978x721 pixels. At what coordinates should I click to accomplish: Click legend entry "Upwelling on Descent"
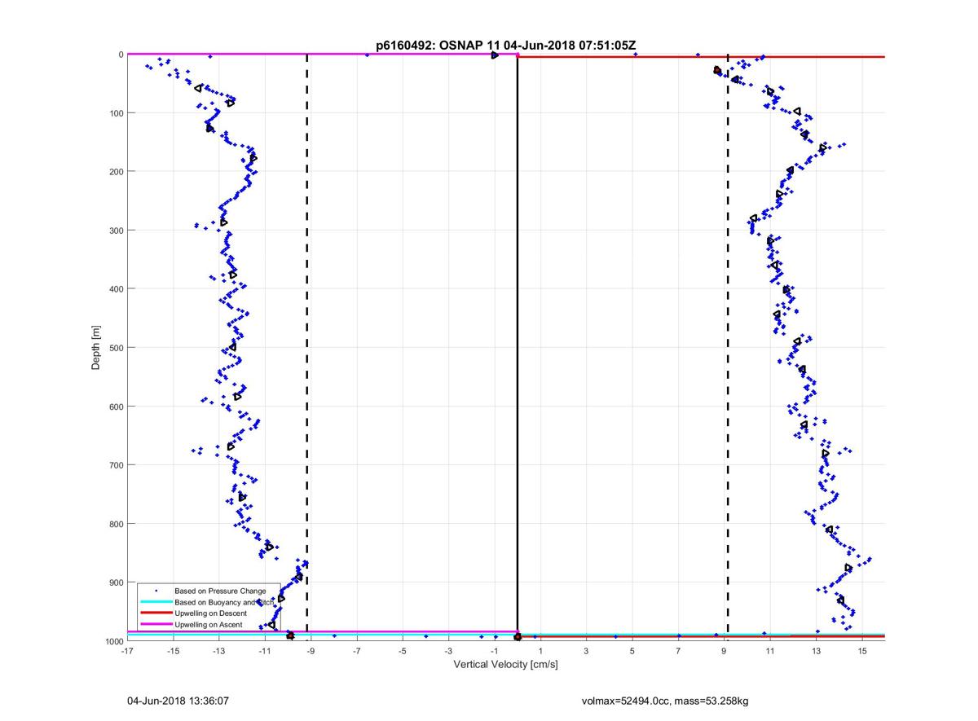tap(210, 613)
